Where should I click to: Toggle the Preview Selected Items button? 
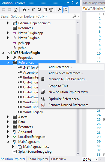click(x=65, y=10)
